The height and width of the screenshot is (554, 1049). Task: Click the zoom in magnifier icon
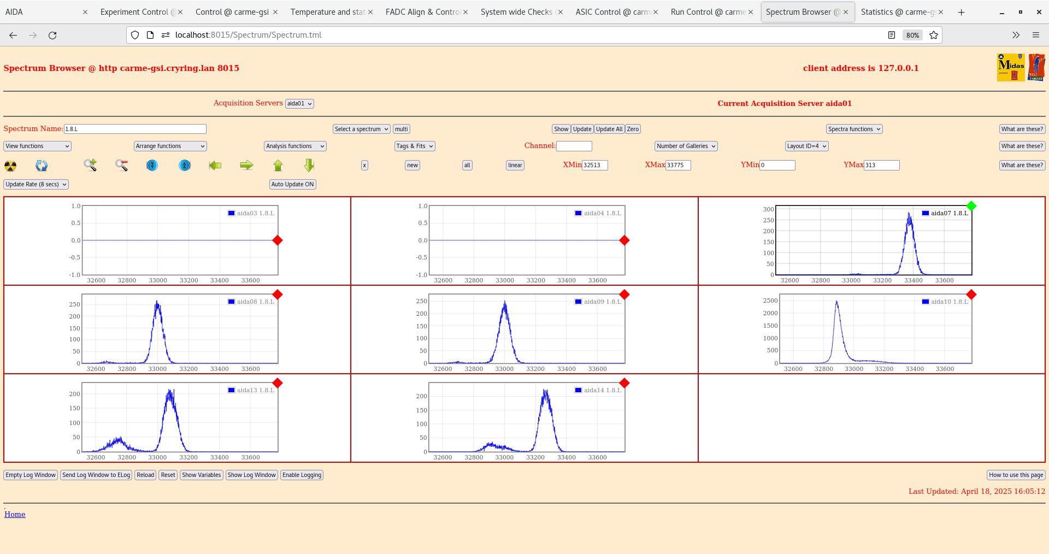(x=90, y=165)
